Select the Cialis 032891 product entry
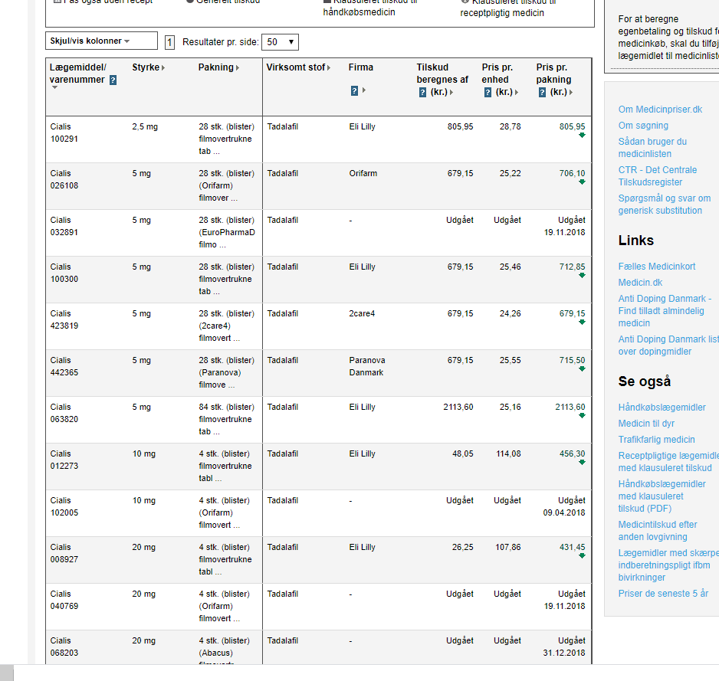The width and height of the screenshot is (719, 681). point(64,227)
